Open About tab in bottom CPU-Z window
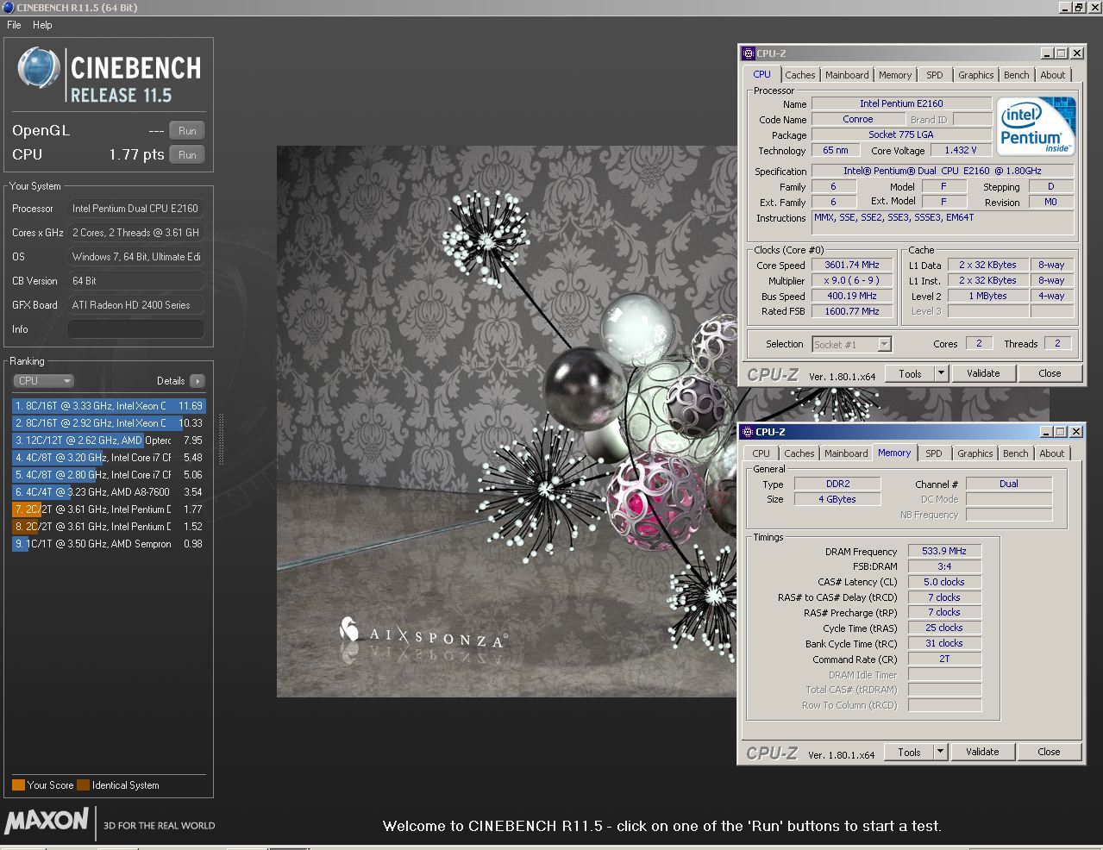1103x850 pixels. point(1051,453)
